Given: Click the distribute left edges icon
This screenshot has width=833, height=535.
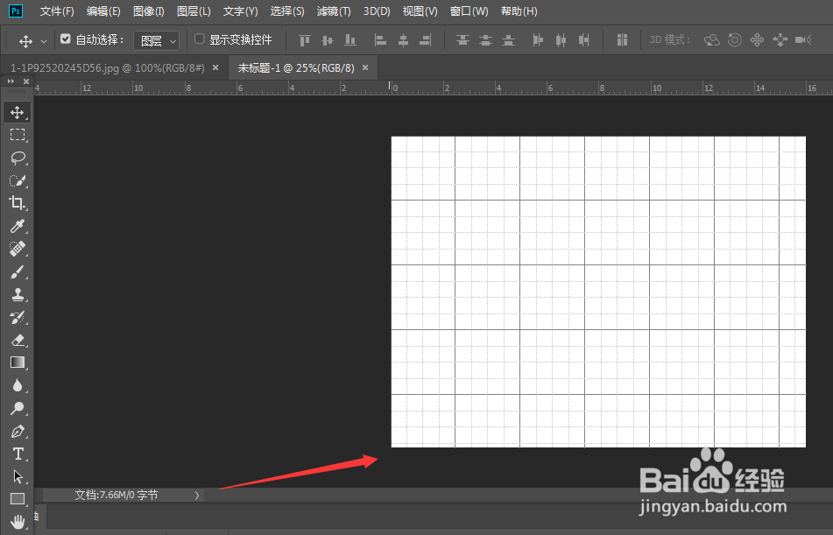Looking at the screenshot, I should pyautogui.click(x=538, y=40).
